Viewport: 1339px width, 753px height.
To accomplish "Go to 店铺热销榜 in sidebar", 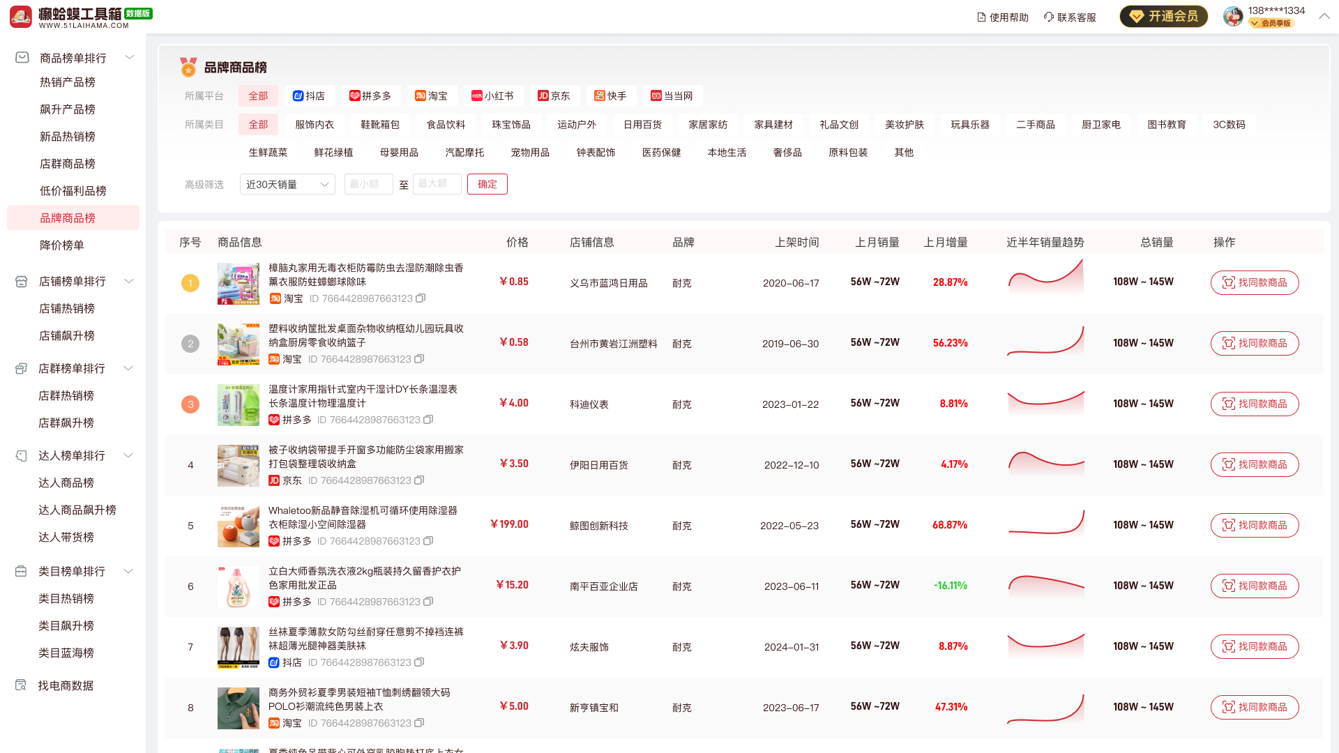I will 67,308.
